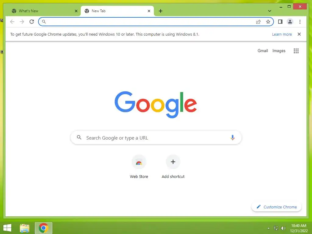312x234 pixels.
Task: Go back using the back arrow
Action: pos(12,22)
